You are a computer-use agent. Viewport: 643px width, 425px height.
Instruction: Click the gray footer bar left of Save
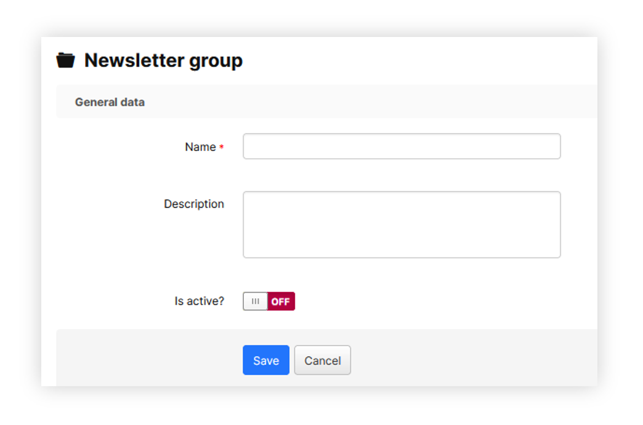click(x=148, y=360)
